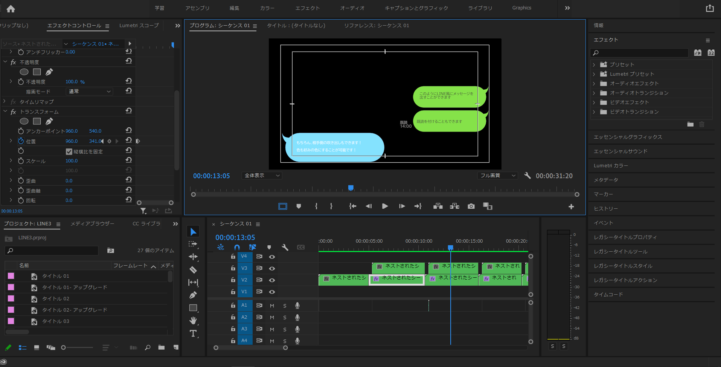The width and height of the screenshot is (721, 367).
Task: Click the Play button in Program monitor
Action: point(385,206)
